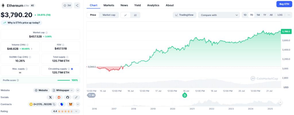Click the $3,790.20 price text
The height and width of the screenshot is (115, 294).
coord(16,15)
